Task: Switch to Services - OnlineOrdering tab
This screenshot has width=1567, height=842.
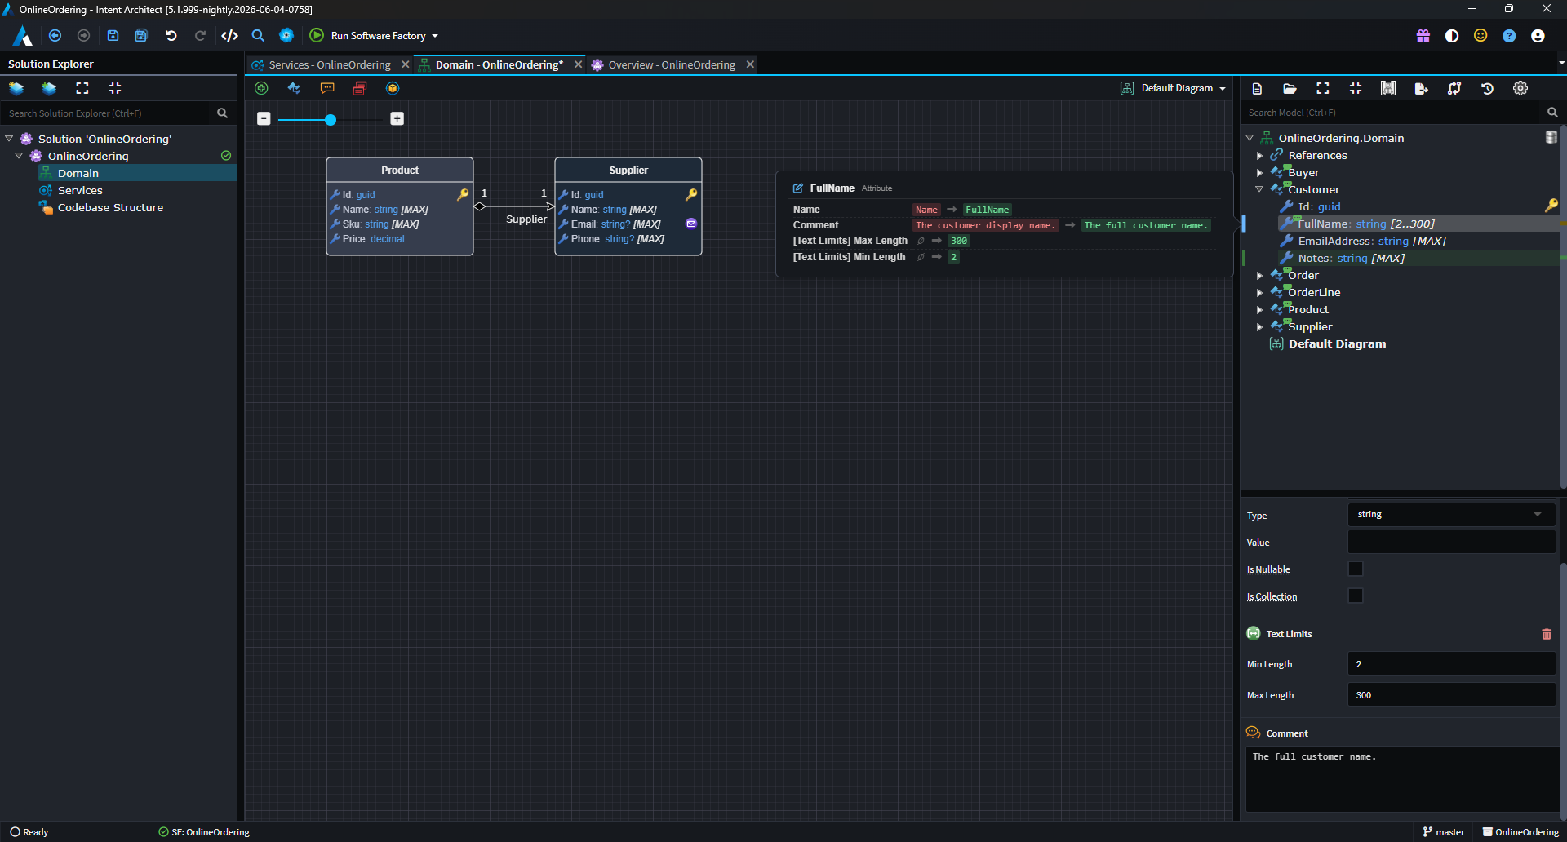Action: 329,64
